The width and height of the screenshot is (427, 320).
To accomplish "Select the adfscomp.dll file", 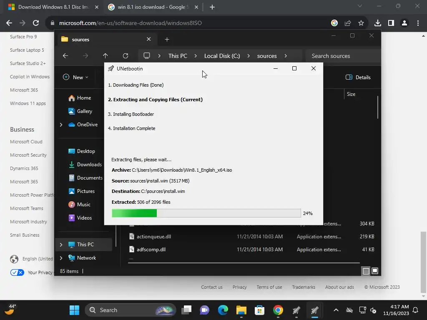I will tap(251, 249).
